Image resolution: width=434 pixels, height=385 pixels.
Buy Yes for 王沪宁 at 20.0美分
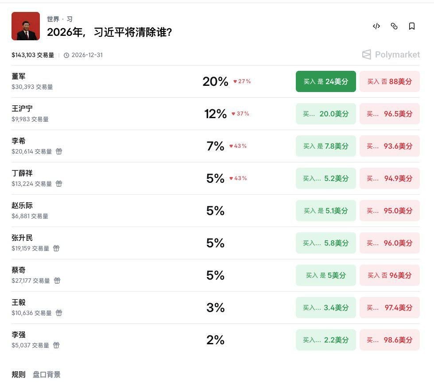[x=326, y=114]
